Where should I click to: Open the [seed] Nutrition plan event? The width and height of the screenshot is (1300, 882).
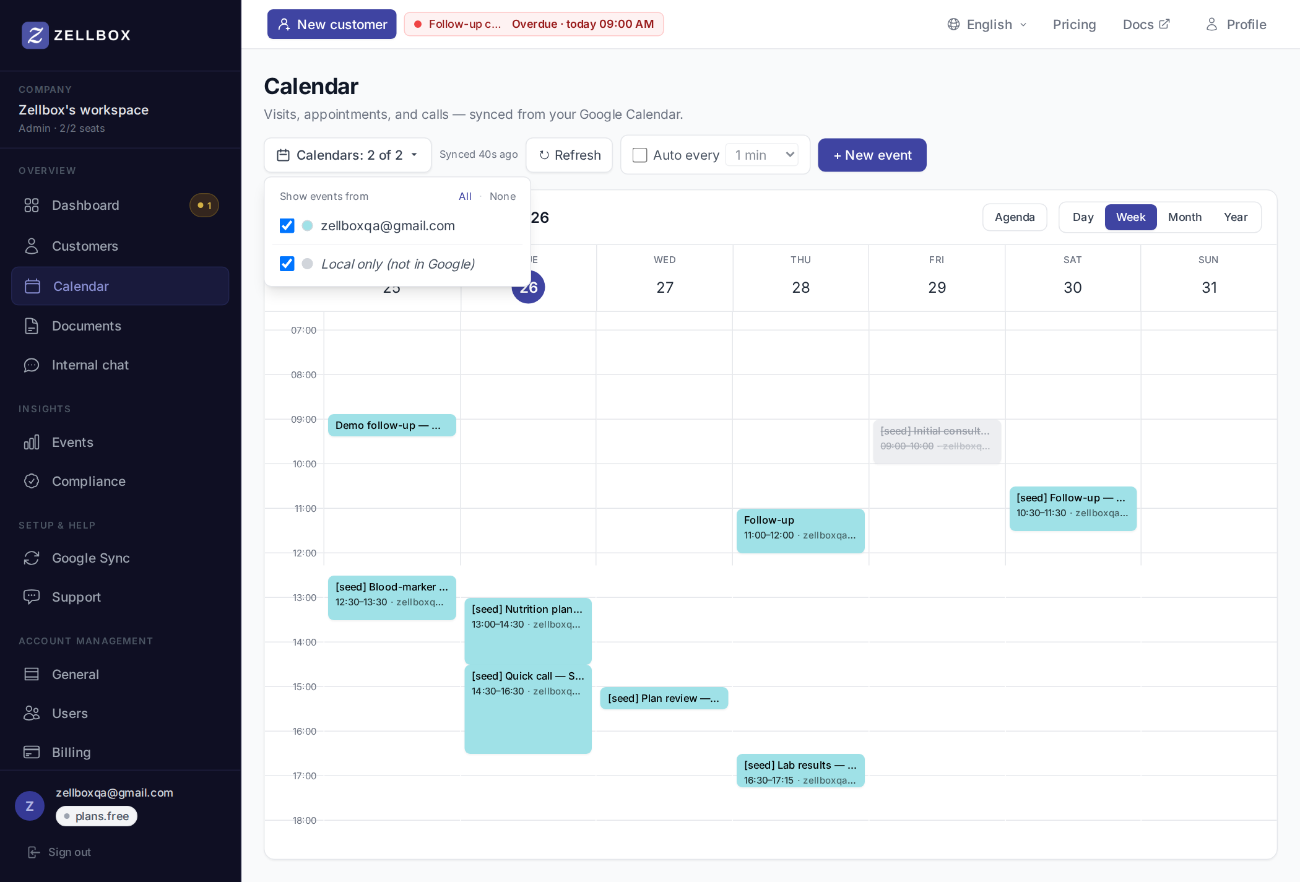click(528, 631)
